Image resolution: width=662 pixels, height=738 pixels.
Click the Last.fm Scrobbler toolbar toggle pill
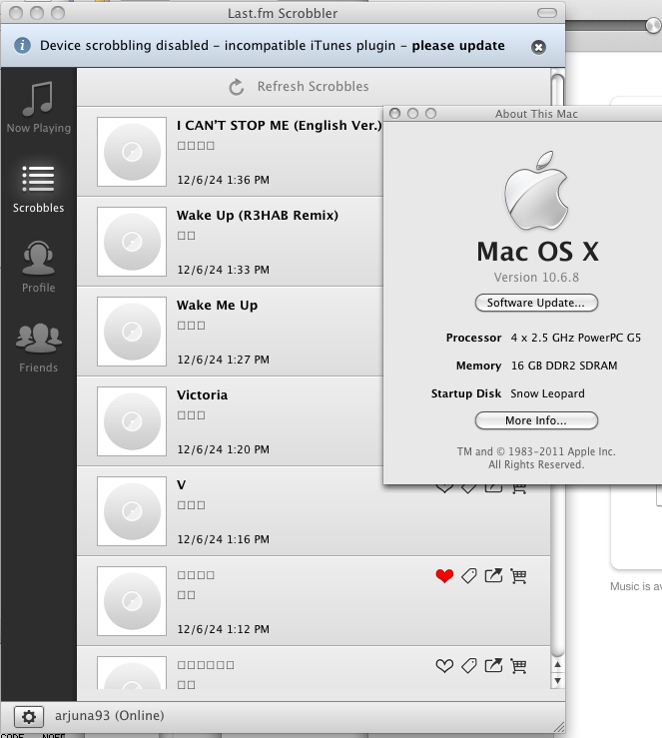547,13
